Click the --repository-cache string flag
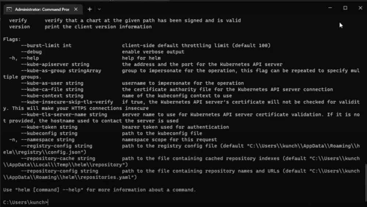Viewport: 367px width, 207px height. tap(58, 158)
